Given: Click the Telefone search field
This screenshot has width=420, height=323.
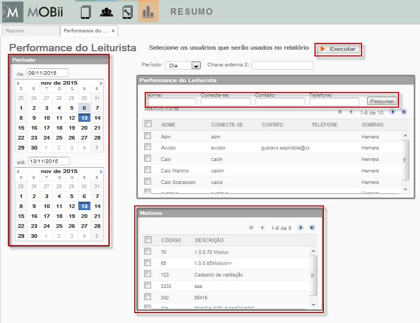Looking at the screenshot, I should pos(334,102).
